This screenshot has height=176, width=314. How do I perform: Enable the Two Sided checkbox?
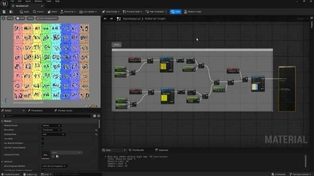coord(43,139)
